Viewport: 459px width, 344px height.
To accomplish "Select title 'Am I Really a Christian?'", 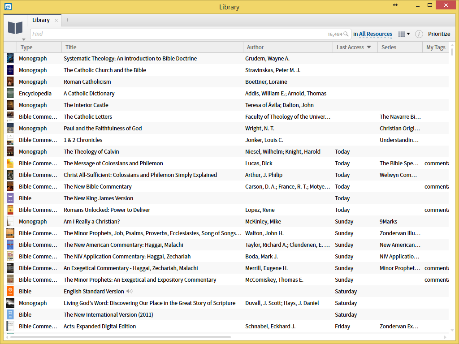I will coord(91,221).
